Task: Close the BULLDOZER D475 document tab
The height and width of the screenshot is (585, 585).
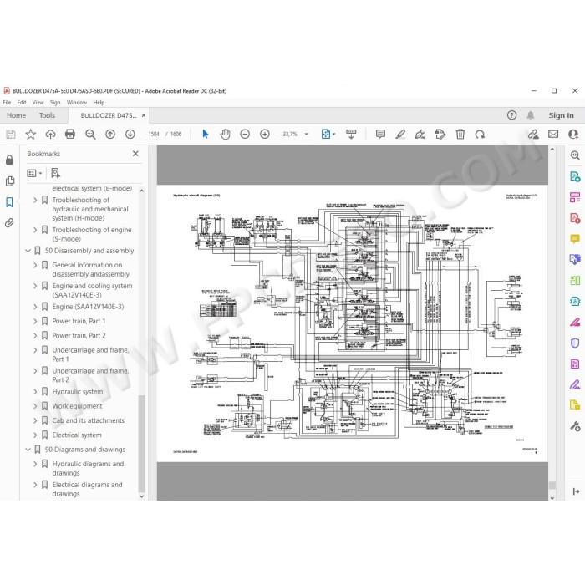Action: pyautogui.click(x=144, y=115)
